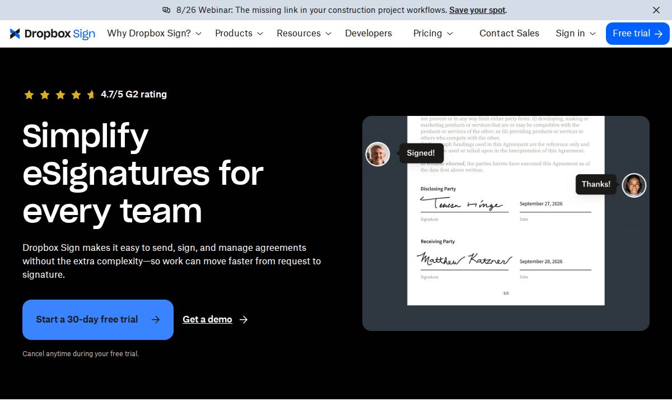Image resolution: width=672 pixels, height=420 pixels.
Task: Start a 30-day free trial
Action: tap(98, 320)
